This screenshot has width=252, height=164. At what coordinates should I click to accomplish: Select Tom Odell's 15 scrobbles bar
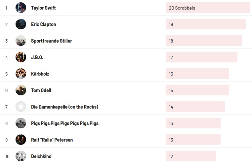[x=197, y=90]
